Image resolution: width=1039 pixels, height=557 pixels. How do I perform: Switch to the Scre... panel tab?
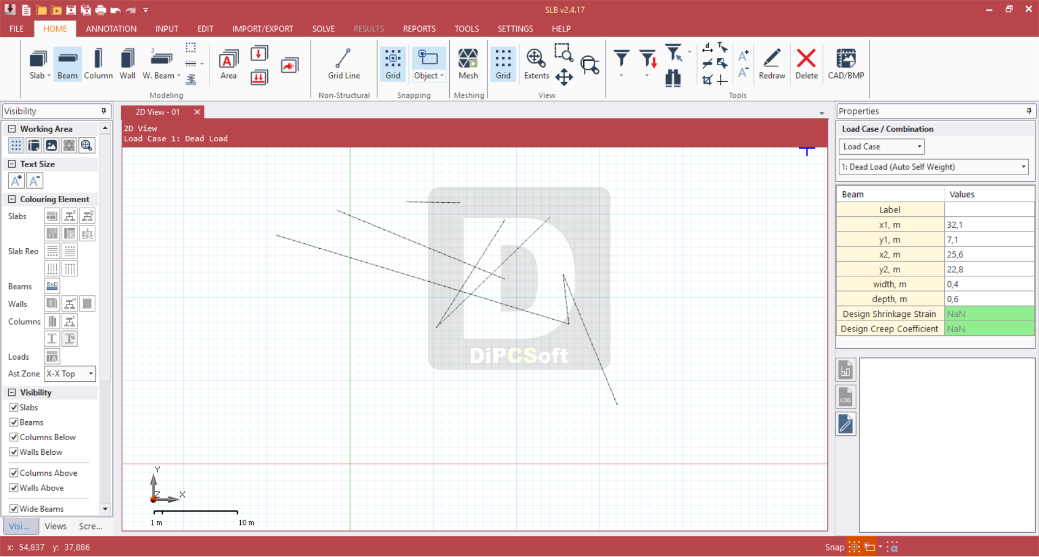click(90, 526)
